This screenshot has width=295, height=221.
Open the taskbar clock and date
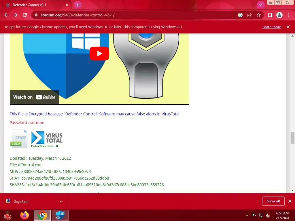[282, 216]
